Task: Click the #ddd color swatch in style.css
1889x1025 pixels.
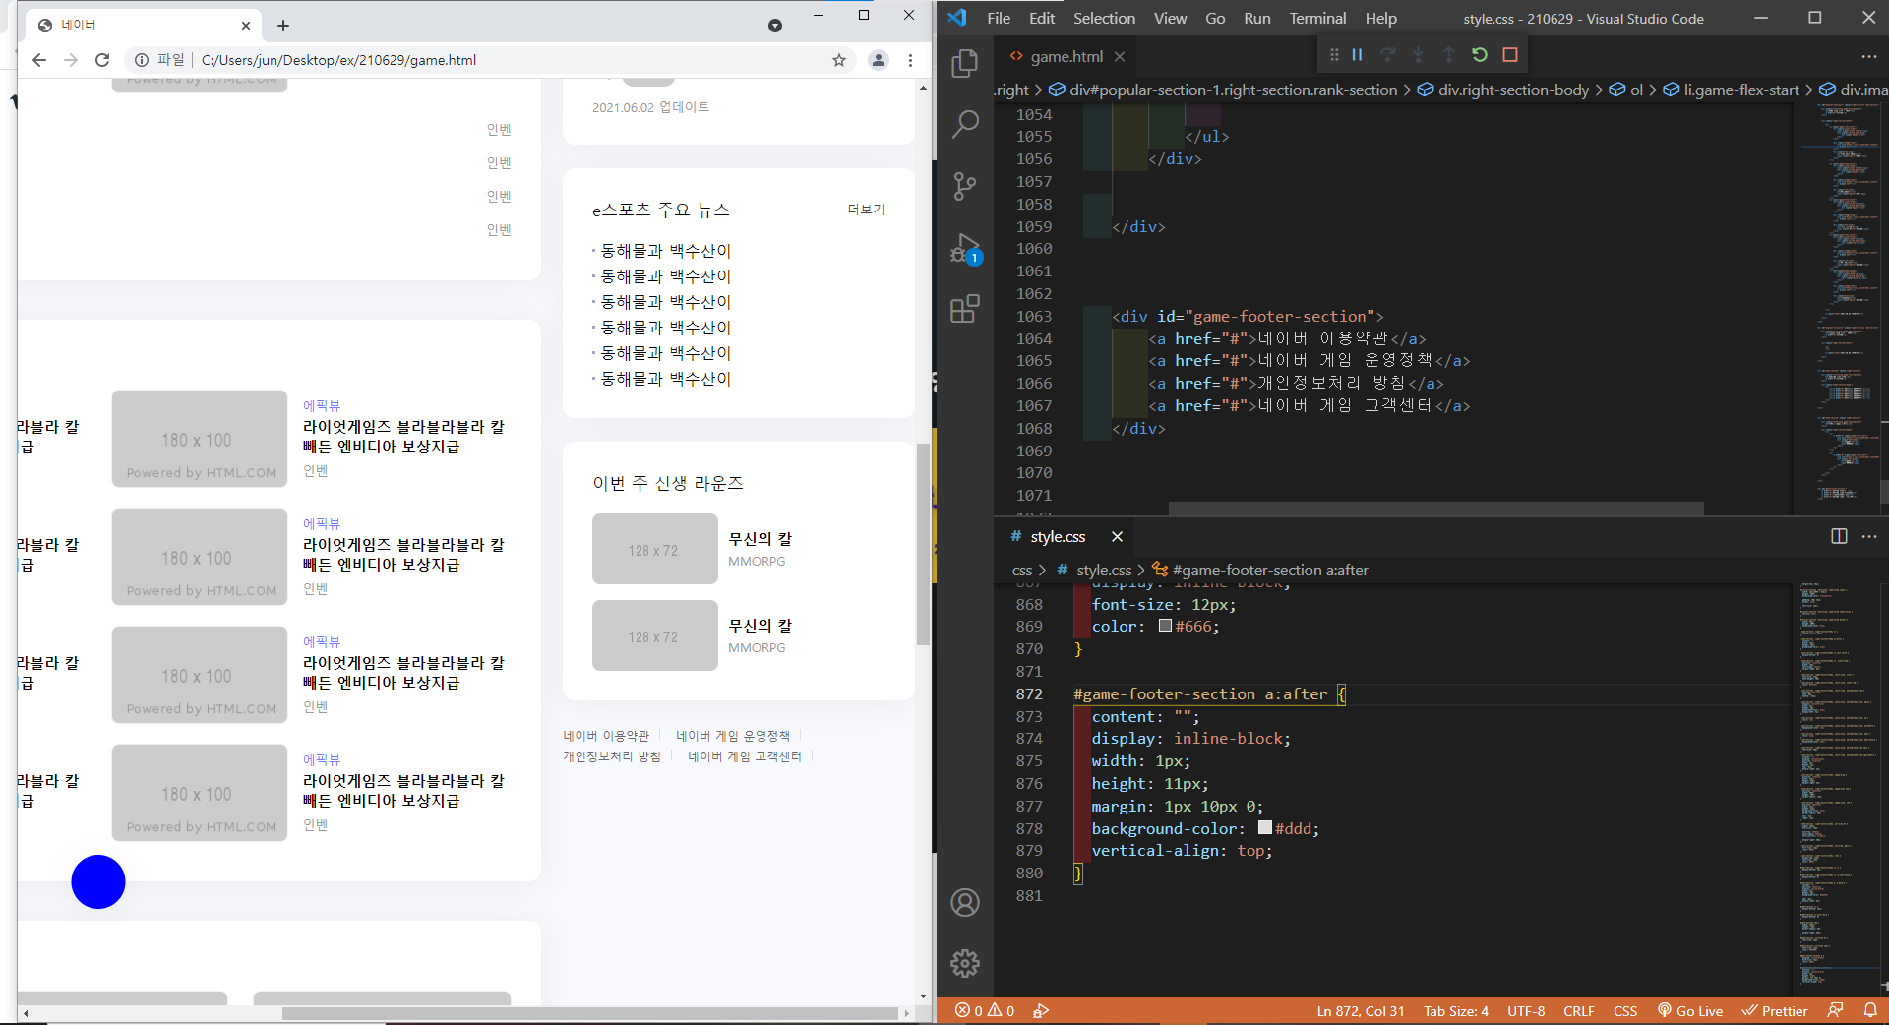Action: [x=1265, y=828]
